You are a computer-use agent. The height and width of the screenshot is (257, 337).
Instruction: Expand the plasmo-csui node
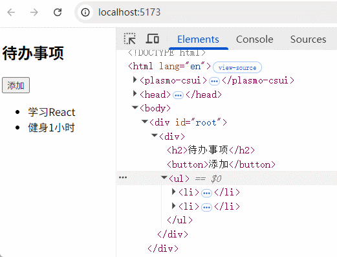(135, 80)
